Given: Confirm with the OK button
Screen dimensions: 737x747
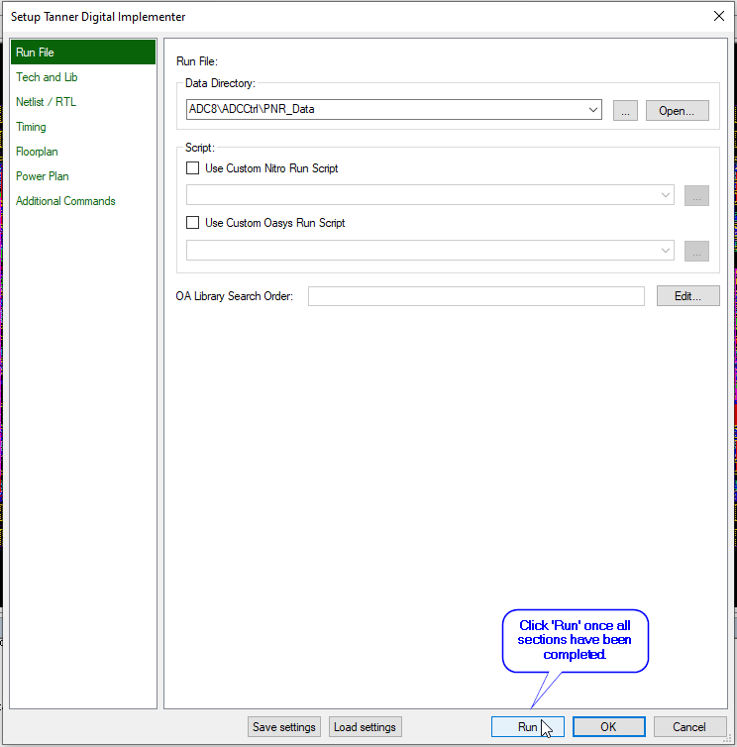Looking at the screenshot, I should point(609,727).
